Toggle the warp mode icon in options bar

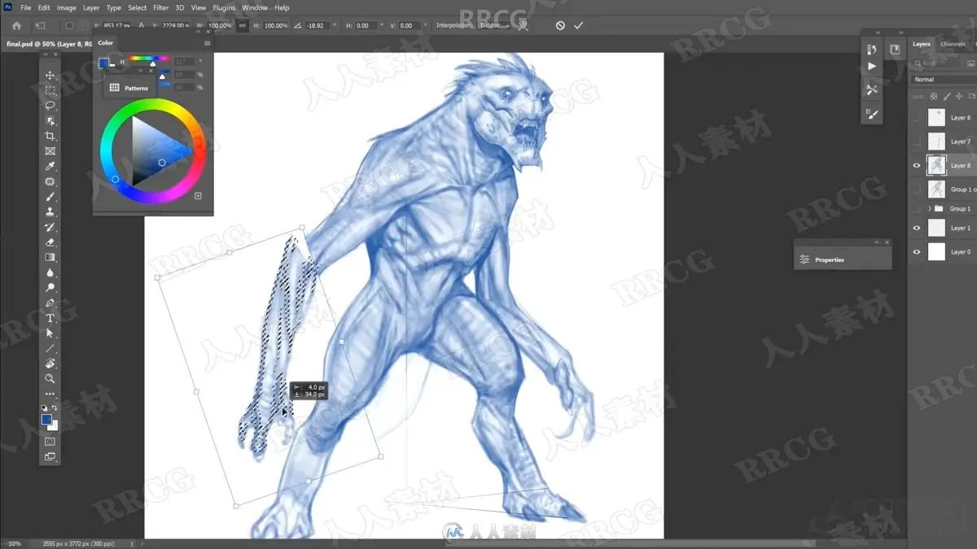pyautogui.click(x=523, y=25)
